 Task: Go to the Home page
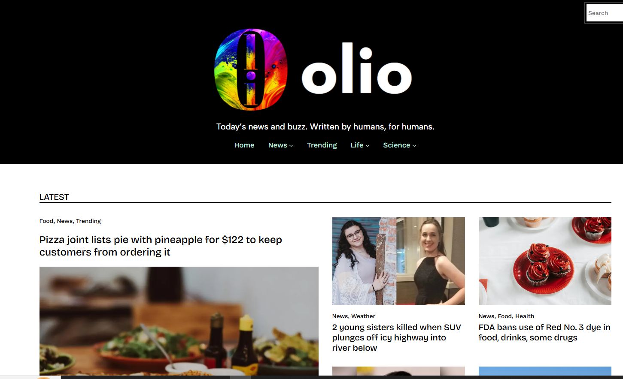(244, 145)
